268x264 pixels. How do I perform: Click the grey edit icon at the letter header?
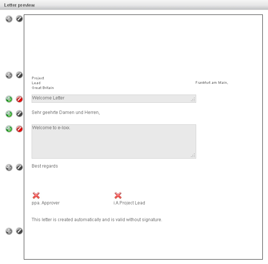pos(19,19)
